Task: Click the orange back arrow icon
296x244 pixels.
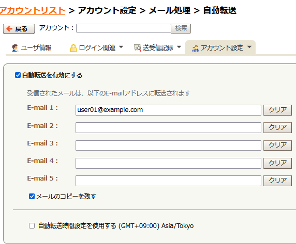Action: (9, 29)
